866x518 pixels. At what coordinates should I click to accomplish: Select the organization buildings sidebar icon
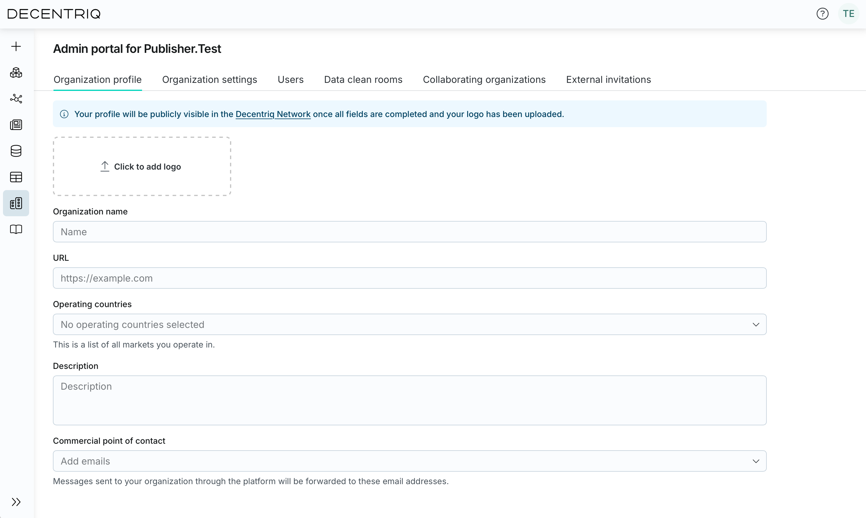pyautogui.click(x=16, y=203)
